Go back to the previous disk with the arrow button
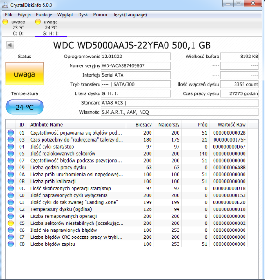Viewport: 265px width, 280px height. pyautogui.click(x=10, y=45)
